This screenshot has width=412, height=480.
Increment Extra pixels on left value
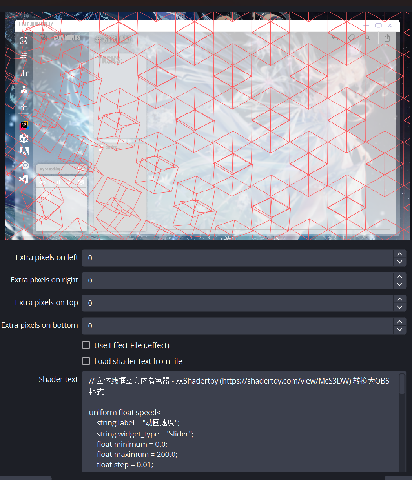(400, 254)
